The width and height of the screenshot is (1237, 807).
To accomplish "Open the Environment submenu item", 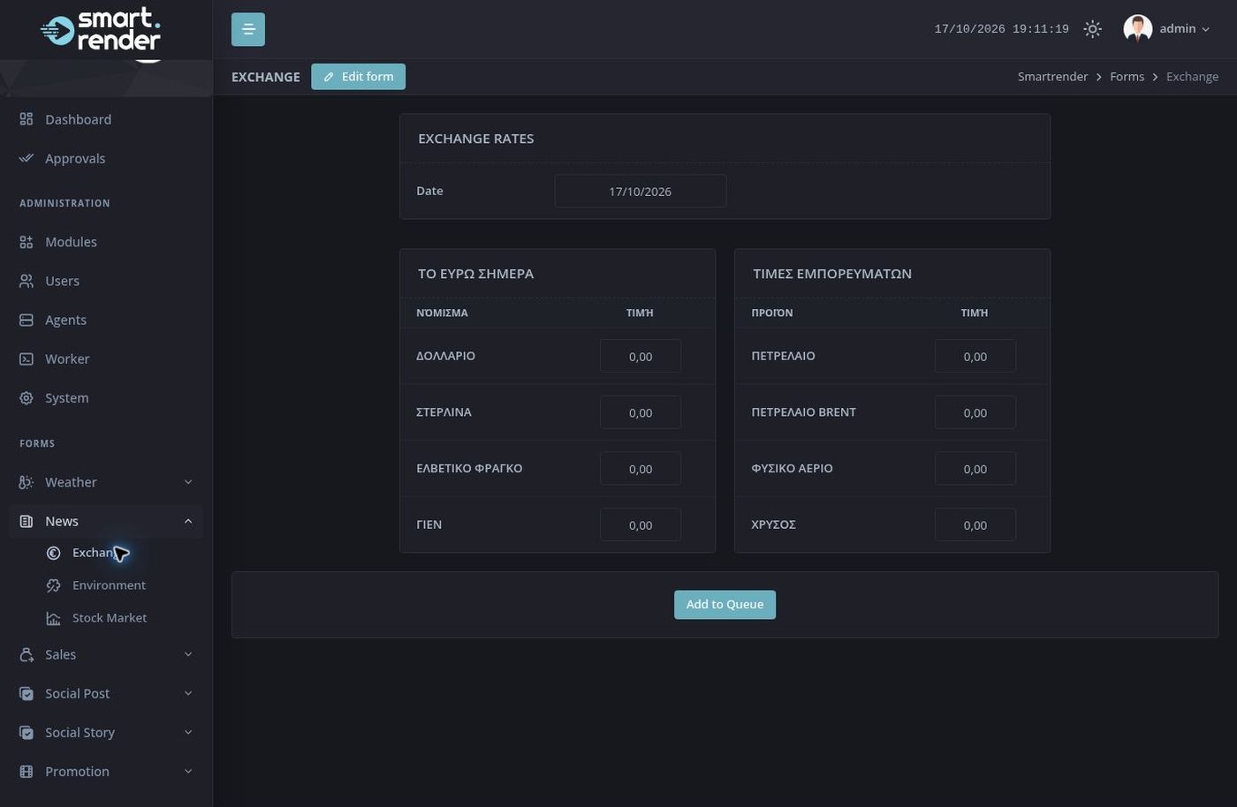I will [x=106, y=585].
